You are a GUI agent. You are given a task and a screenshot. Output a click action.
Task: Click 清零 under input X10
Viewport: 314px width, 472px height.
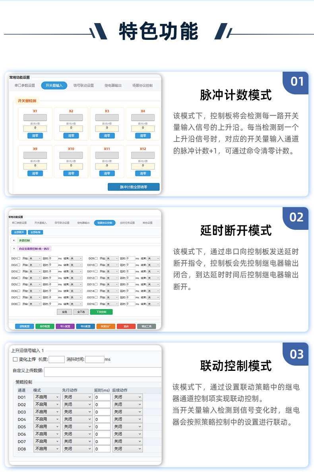click(x=71, y=173)
